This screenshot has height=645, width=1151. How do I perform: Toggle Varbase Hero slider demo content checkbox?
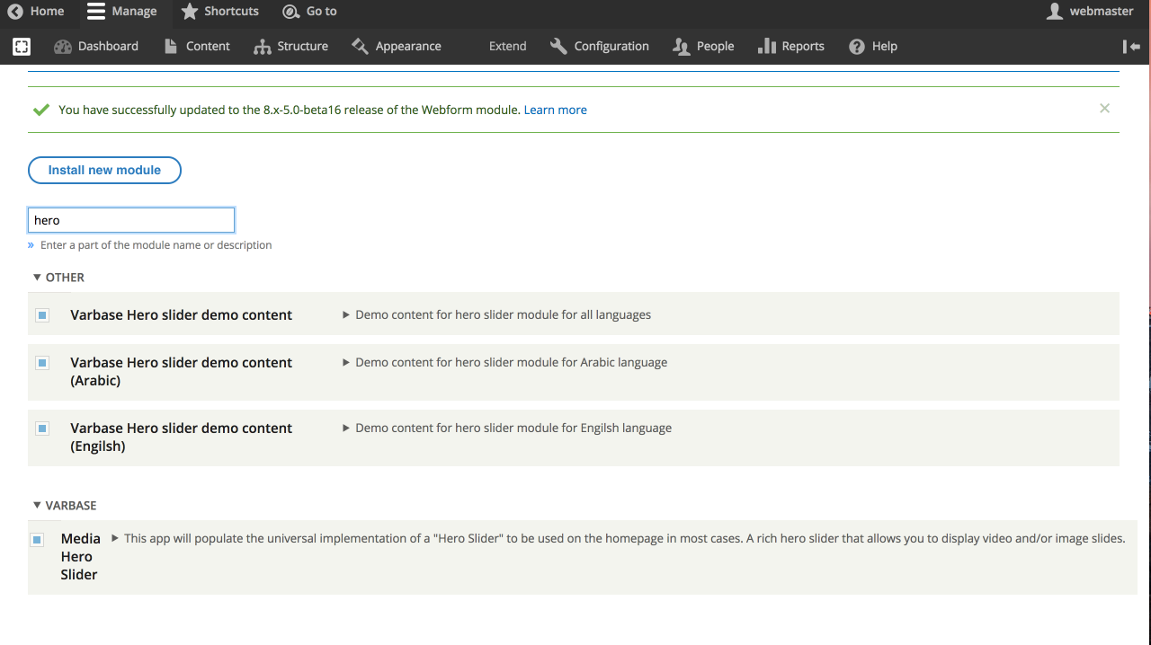pos(42,315)
